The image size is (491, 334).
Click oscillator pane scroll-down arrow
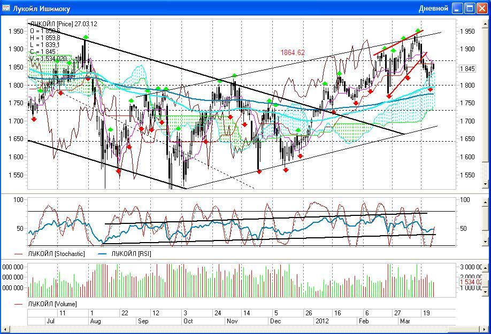pyautogui.click(x=485, y=242)
